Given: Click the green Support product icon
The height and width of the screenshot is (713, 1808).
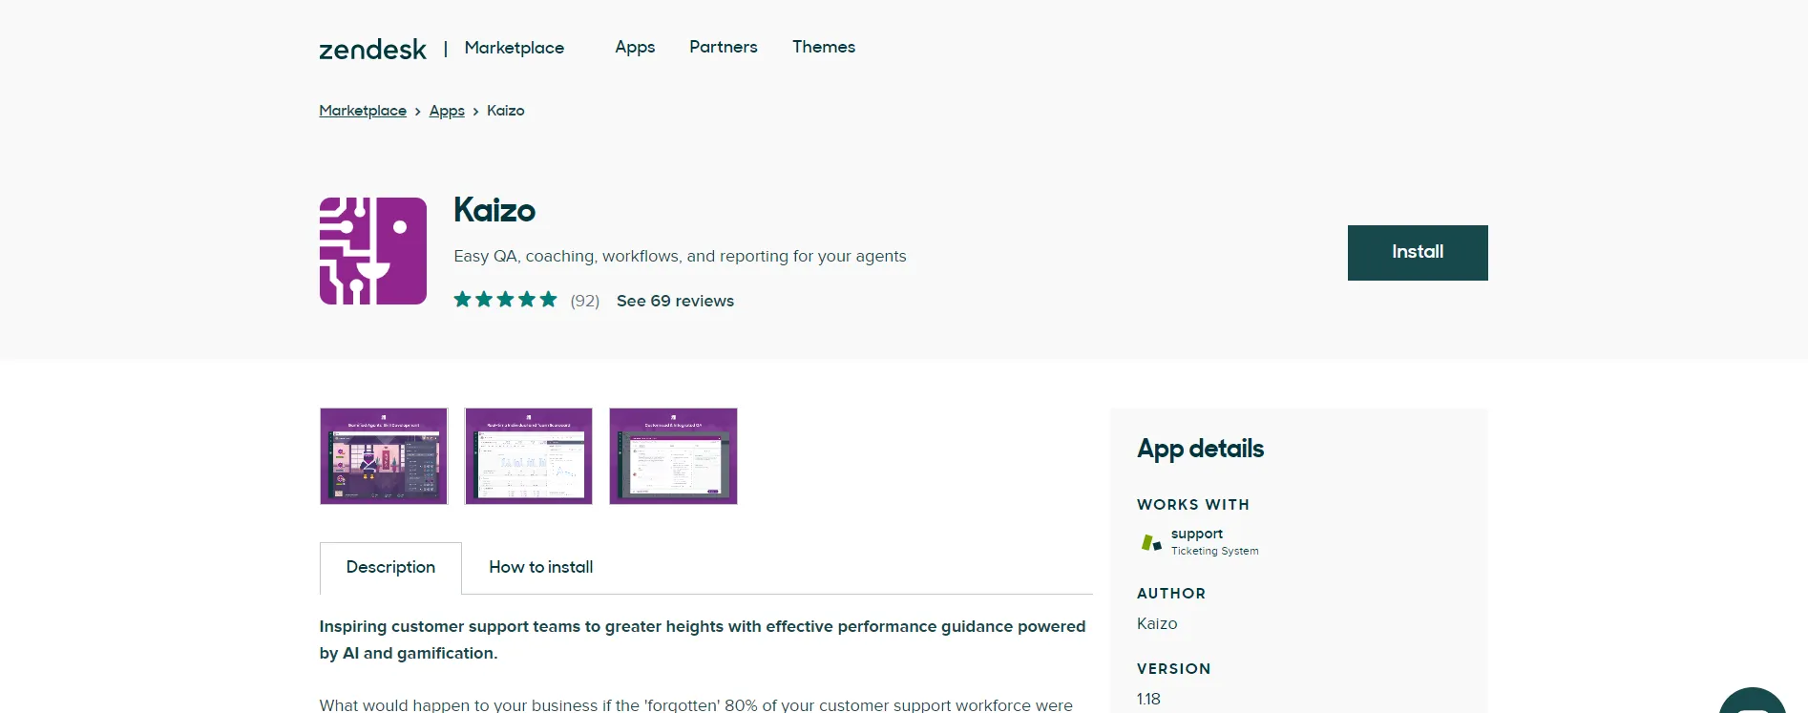Looking at the screenshot, I should point(1151,542).
